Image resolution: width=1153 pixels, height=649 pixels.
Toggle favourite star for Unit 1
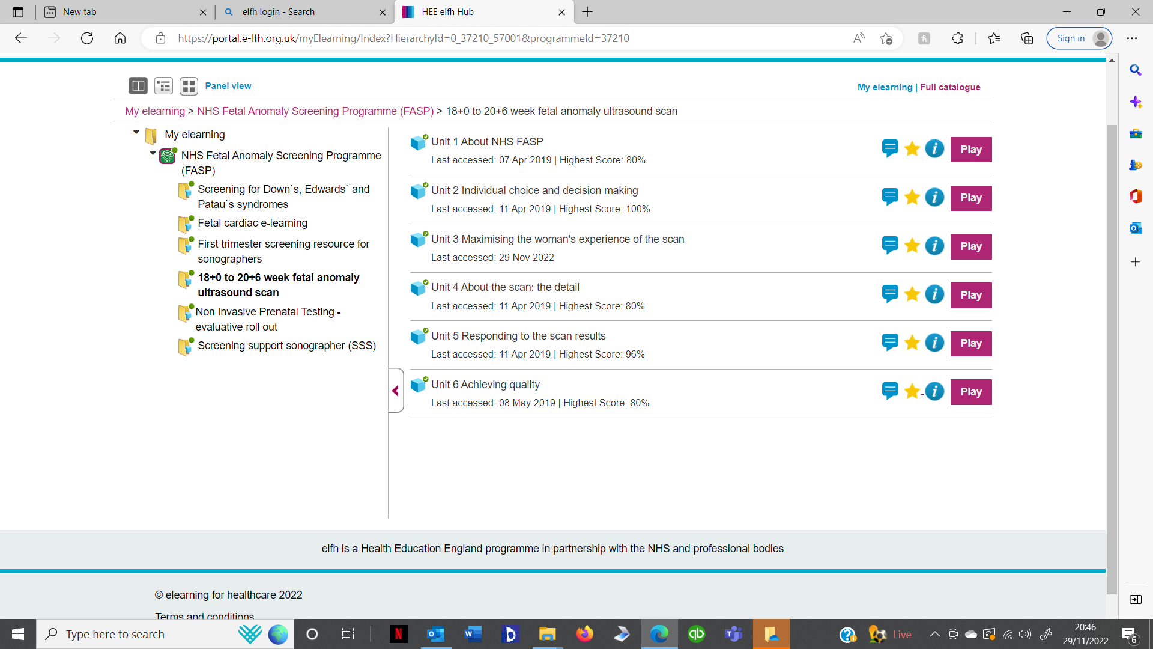(912, 149)
